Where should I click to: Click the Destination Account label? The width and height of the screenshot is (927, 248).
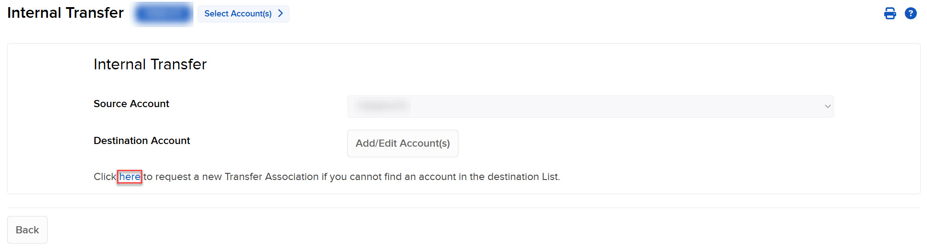coord(142,141)
